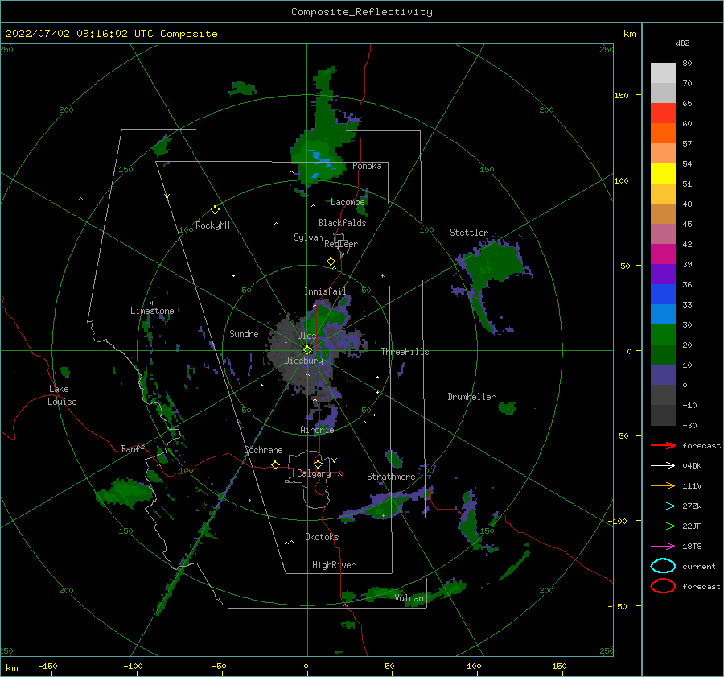Click the white plus marker southeast of Stettler
Image resolution: width=724 pixels, height=677 pixels.
(455, 324)
